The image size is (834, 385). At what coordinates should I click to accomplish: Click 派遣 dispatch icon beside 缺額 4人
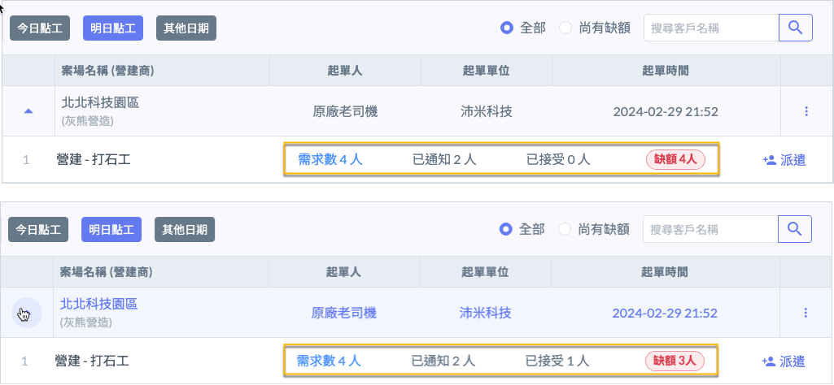(769, 160)
